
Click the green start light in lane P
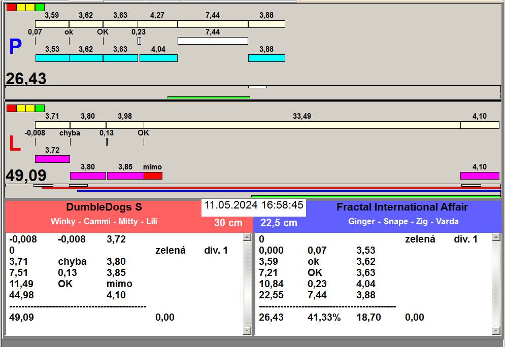pos(40,8)
